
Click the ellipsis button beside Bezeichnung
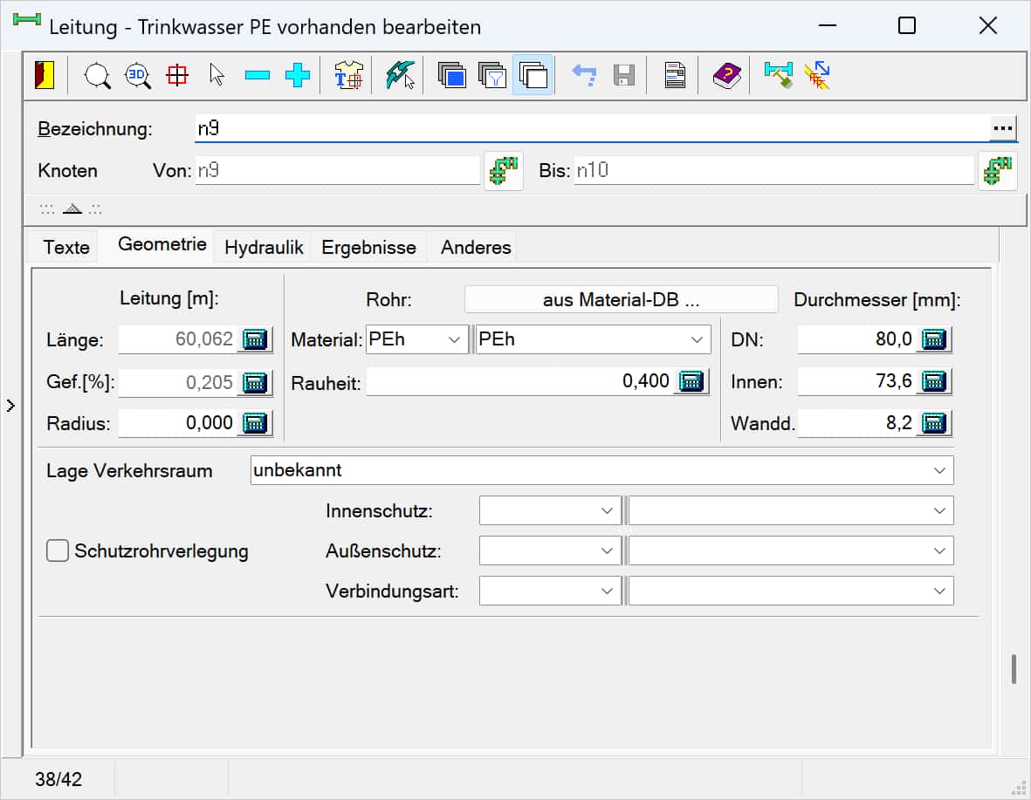(1003, 128)
